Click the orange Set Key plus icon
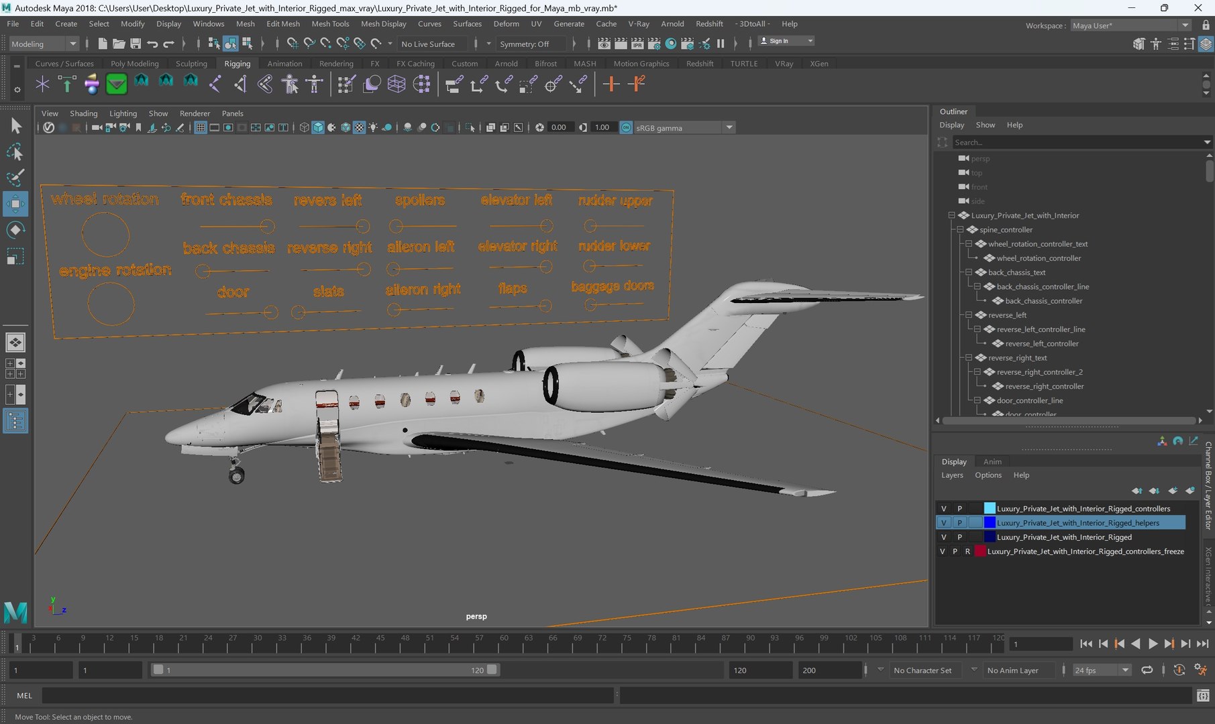Image resolution: width=1215 pixels, height=724 pixels. 611,84
